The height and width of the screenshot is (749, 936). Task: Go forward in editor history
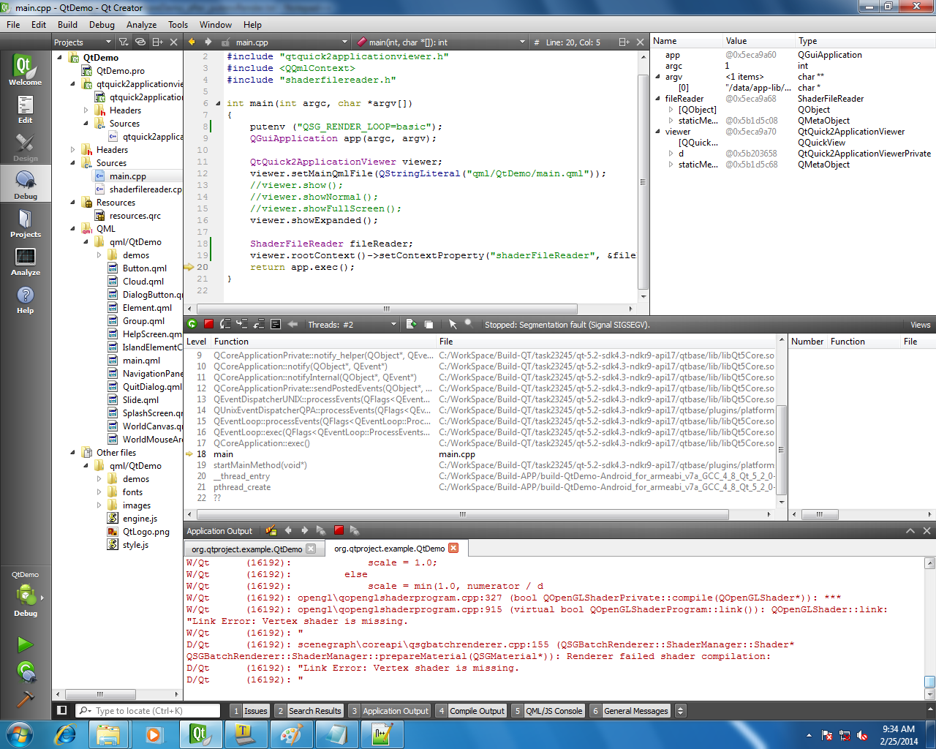pos(208,42)
